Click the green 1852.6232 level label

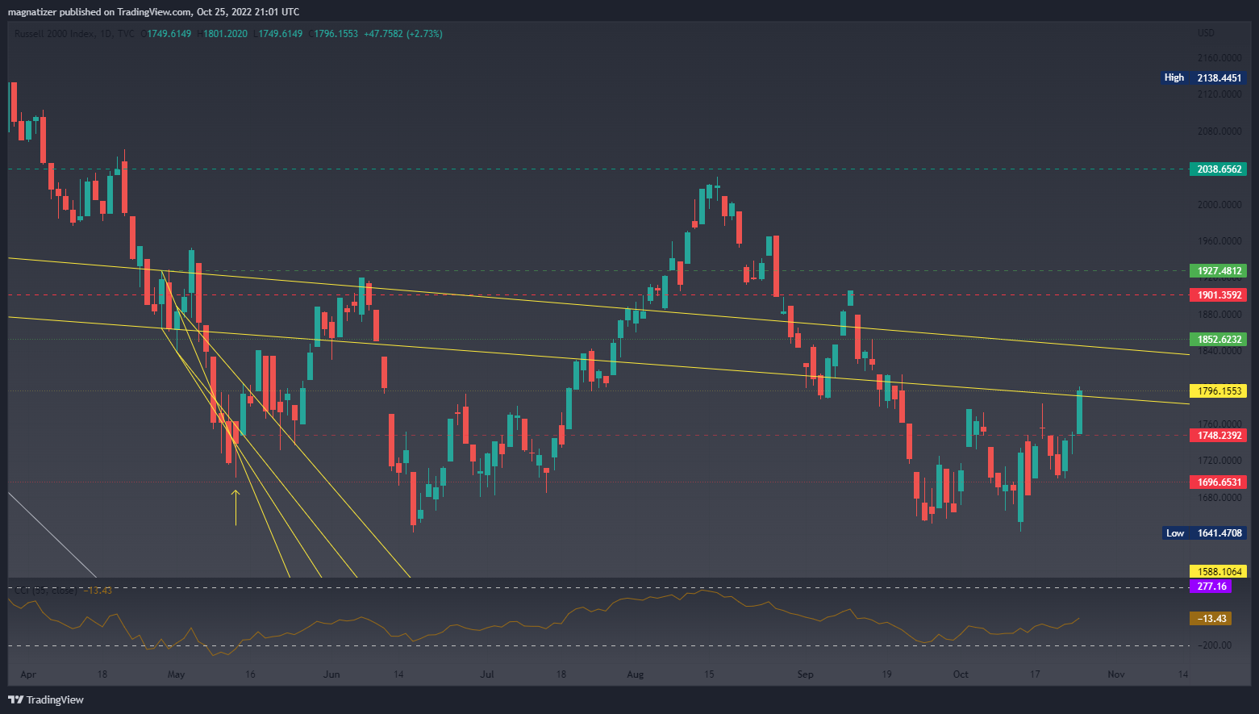(x=1218, y=340)
